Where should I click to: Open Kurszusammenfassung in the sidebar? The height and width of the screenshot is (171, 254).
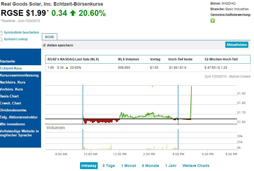(19, 75)
